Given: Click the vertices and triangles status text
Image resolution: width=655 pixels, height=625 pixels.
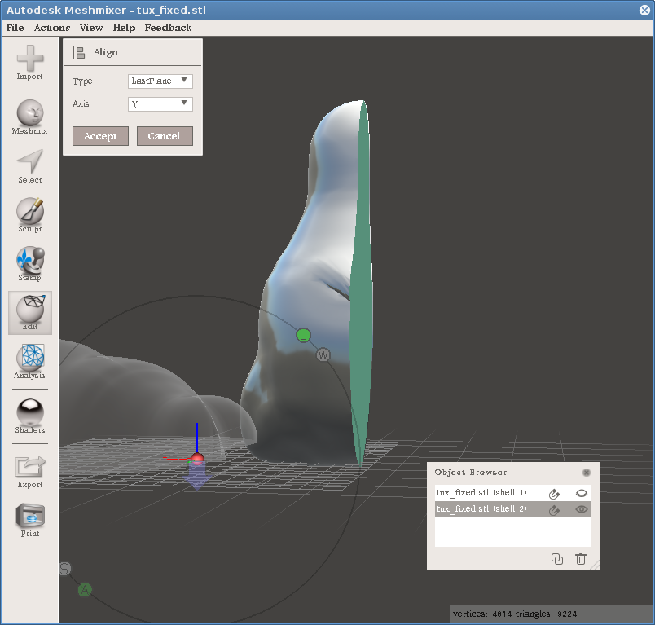Looking at the screenshot, I should tap(515, 614).
